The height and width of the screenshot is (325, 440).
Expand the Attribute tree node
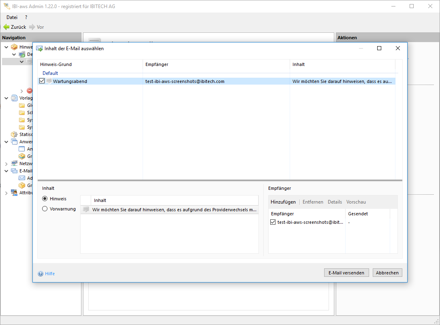point(6,193)
